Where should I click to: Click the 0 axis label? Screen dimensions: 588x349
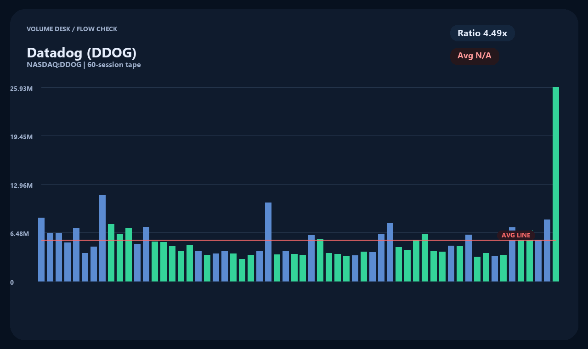tap(12, 282)
